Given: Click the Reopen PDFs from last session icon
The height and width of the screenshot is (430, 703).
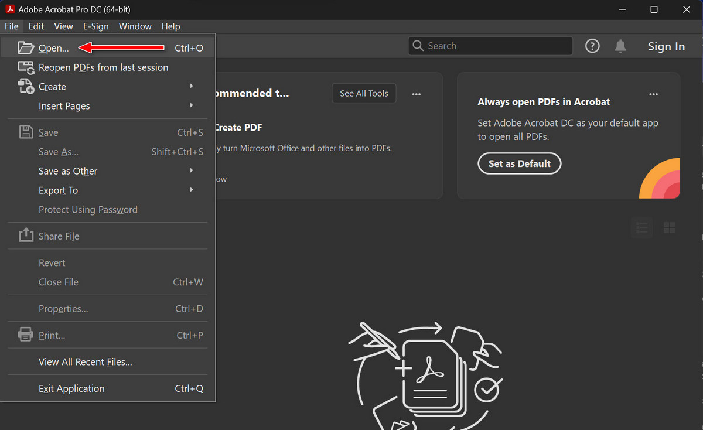Looking at the screenshot, I should pos(26,67).
